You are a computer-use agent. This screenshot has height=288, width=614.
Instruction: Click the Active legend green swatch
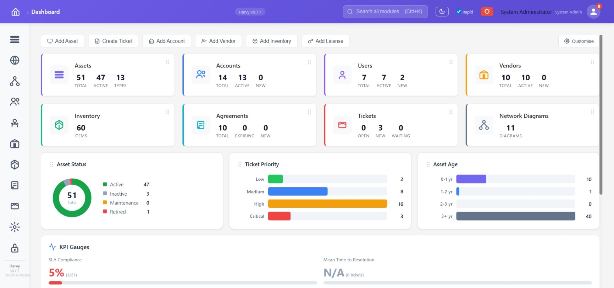coord(105,184)
